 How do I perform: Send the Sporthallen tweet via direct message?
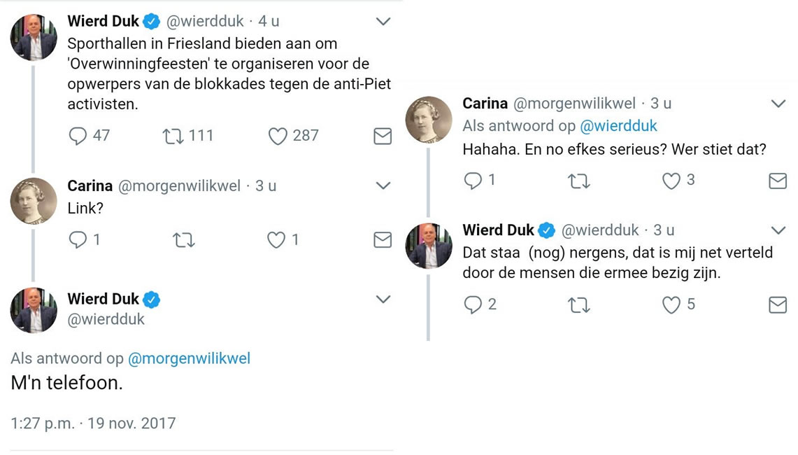[x=383, y=136]
